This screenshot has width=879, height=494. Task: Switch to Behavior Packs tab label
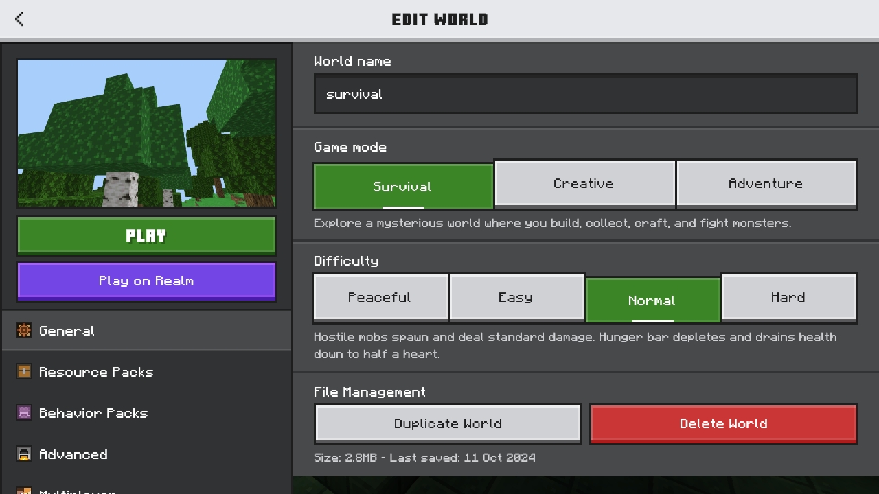[x=93, y=413]
